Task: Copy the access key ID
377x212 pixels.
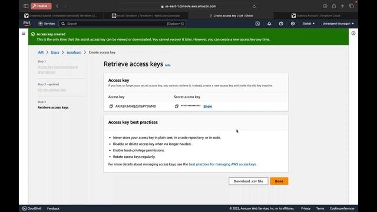Action: click(111, 106)
